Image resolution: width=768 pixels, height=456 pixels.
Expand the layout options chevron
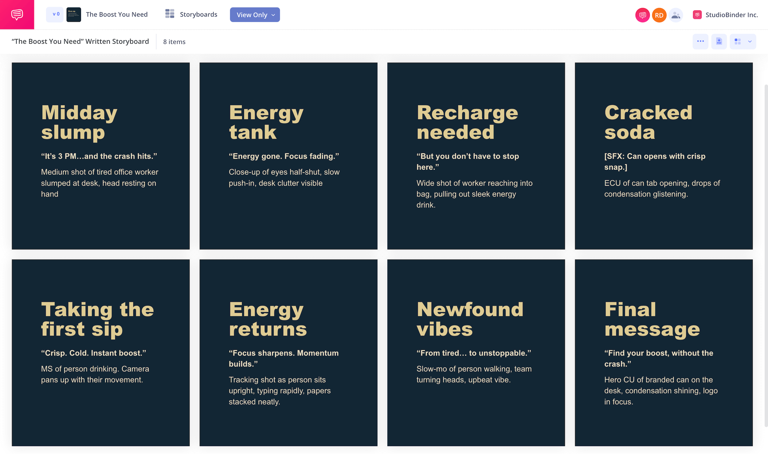pos(750,42)
